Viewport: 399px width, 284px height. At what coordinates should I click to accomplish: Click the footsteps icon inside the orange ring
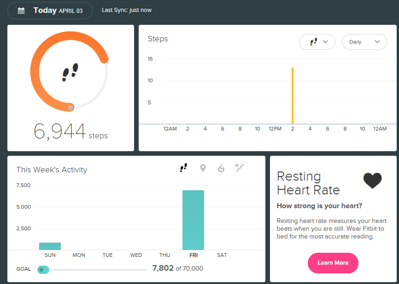point(70,72)
